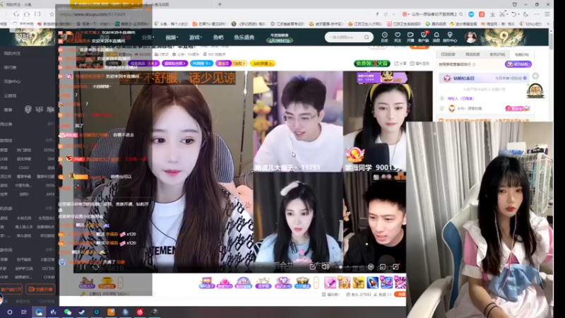Switch to the 日活跃度 ranking tab
The image size is (565, 318).
click(448, 54)
